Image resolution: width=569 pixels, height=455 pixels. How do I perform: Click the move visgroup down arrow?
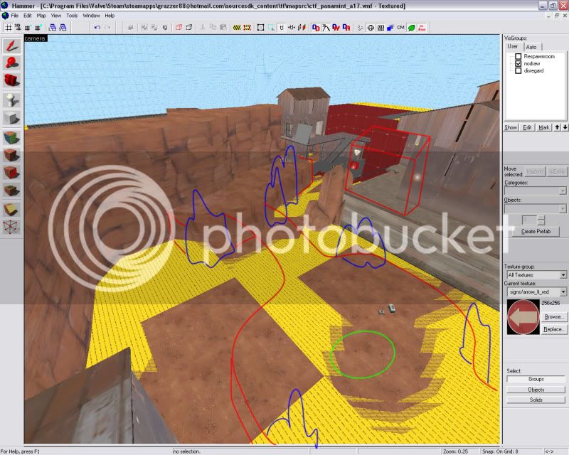click(565, 127)
